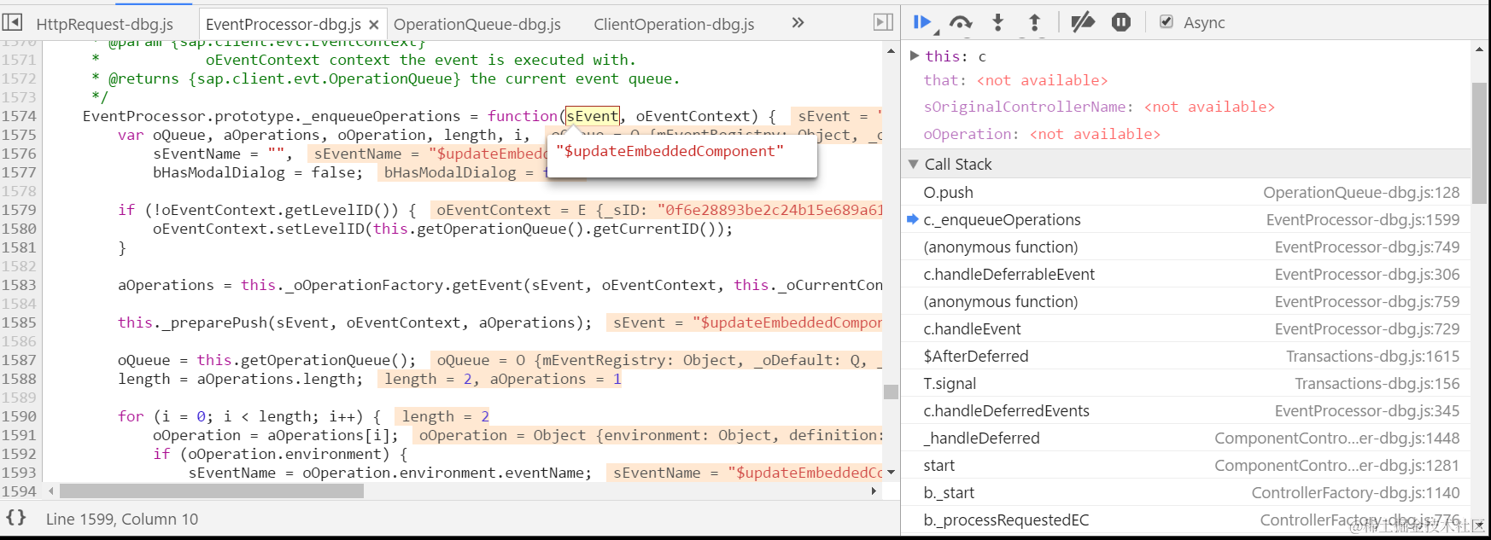Image resolution: width=1491 pixels, height=540 pixels.
Task: Click the 'Line 1599, Column 10' status text
Action: 122,519
